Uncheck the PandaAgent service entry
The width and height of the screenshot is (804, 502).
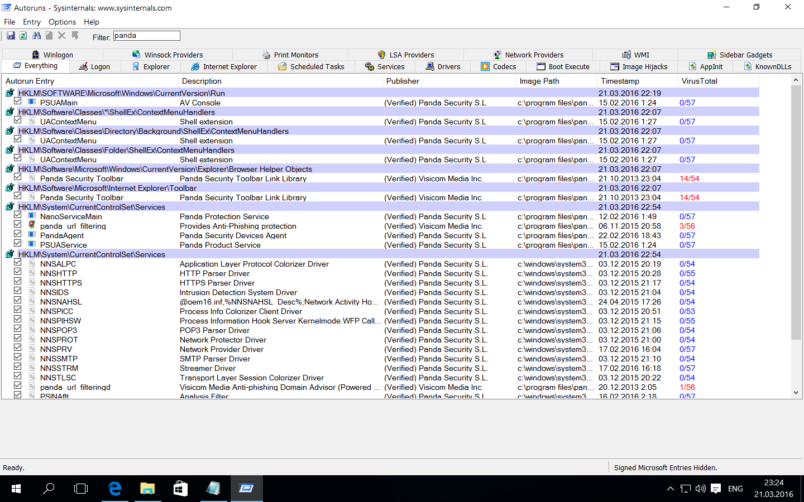point(18,235)
